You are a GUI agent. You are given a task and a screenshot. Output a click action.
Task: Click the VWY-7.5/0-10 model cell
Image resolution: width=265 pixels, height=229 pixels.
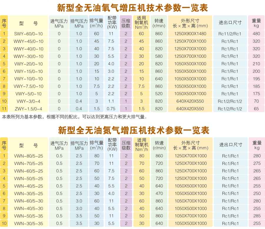[x=28, y=86]
